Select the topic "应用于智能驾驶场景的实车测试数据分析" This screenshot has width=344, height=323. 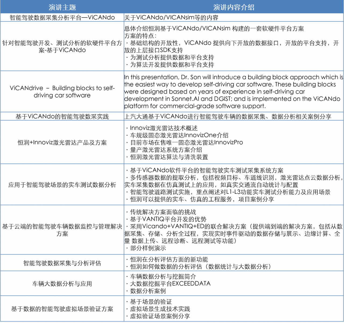coord(62,185)
